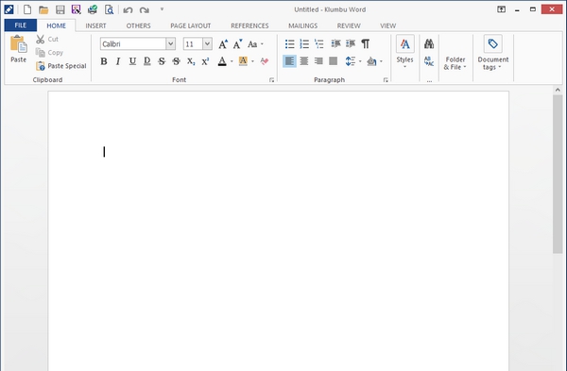567x371 pixels.
Task: Grow the font size
Action: click(x=223, y=44)
